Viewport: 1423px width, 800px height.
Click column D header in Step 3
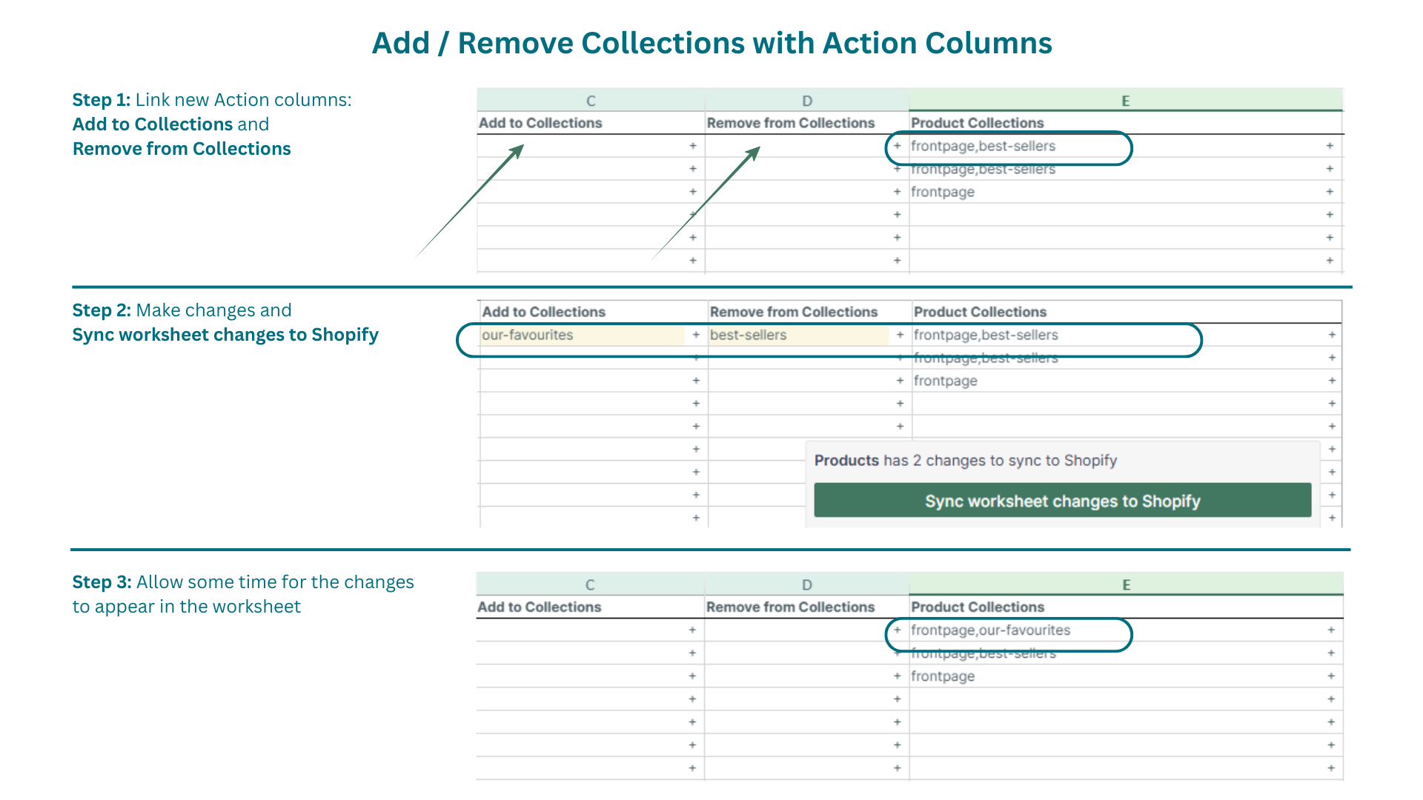coord(807,584)
